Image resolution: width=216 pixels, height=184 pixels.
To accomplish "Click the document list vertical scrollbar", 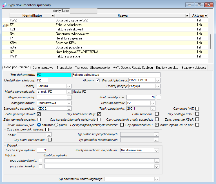I will point(210,41).
